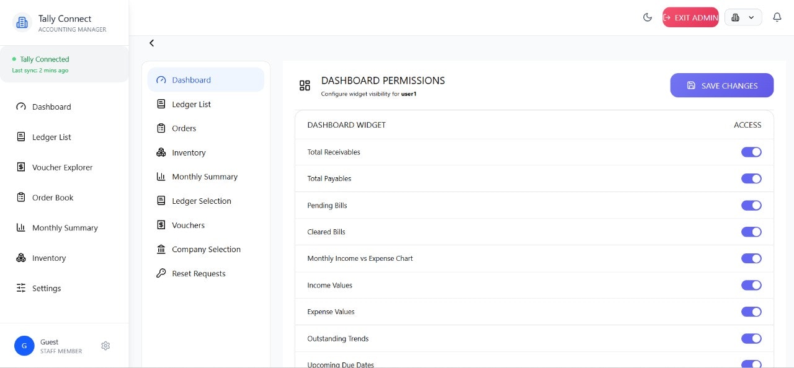Click the Order Book clipboard icon
This screenshot has height=368, width=794.
(x=21, y=198)
